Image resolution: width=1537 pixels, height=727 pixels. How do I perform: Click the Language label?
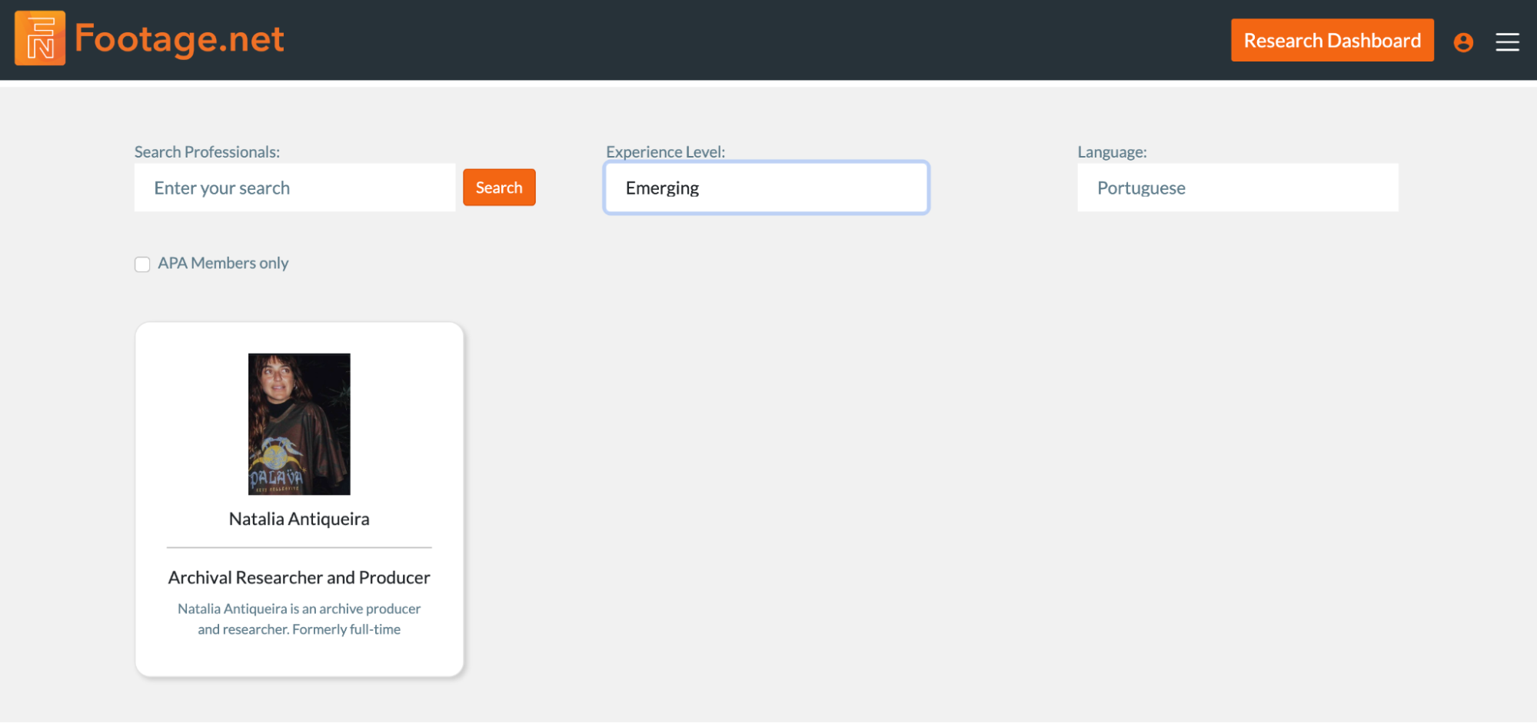click(x=1112, y=151)
